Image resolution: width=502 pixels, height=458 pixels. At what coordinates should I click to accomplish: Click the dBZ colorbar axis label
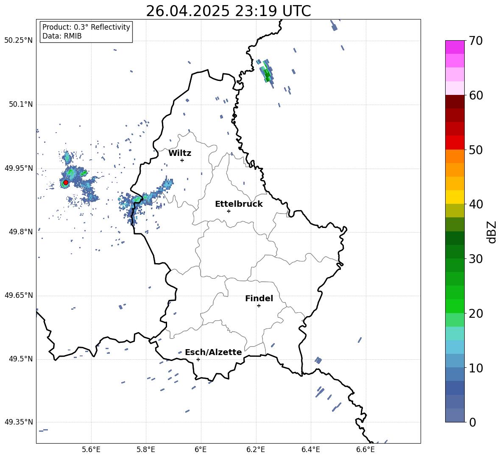[x=492, y=232]
